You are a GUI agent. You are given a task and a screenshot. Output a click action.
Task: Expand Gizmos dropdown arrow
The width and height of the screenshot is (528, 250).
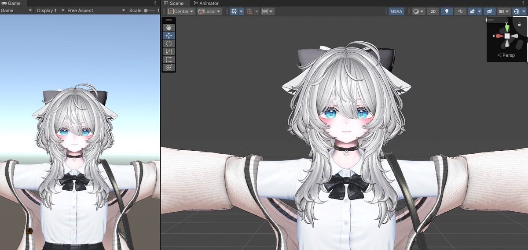(523, 11)
